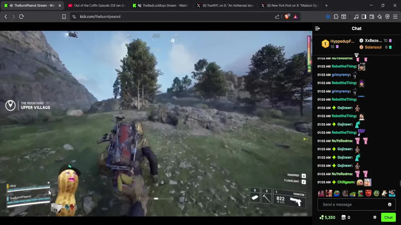Open the emoji picker in the message box
The width and height of the screenshot is (401, 225).
(390, 204)
